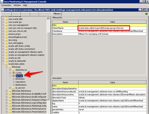Click the Config MBean bean icon
Viewport: 149px width, 114px height.
click(x=14, y=73)
